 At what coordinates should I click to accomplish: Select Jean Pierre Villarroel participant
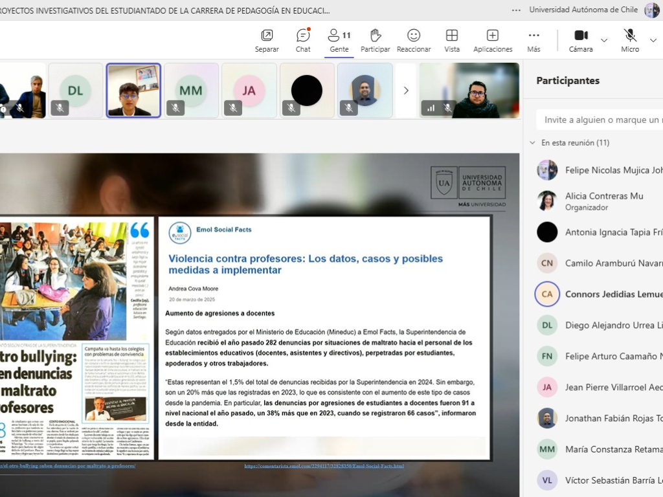coord(600,387)
